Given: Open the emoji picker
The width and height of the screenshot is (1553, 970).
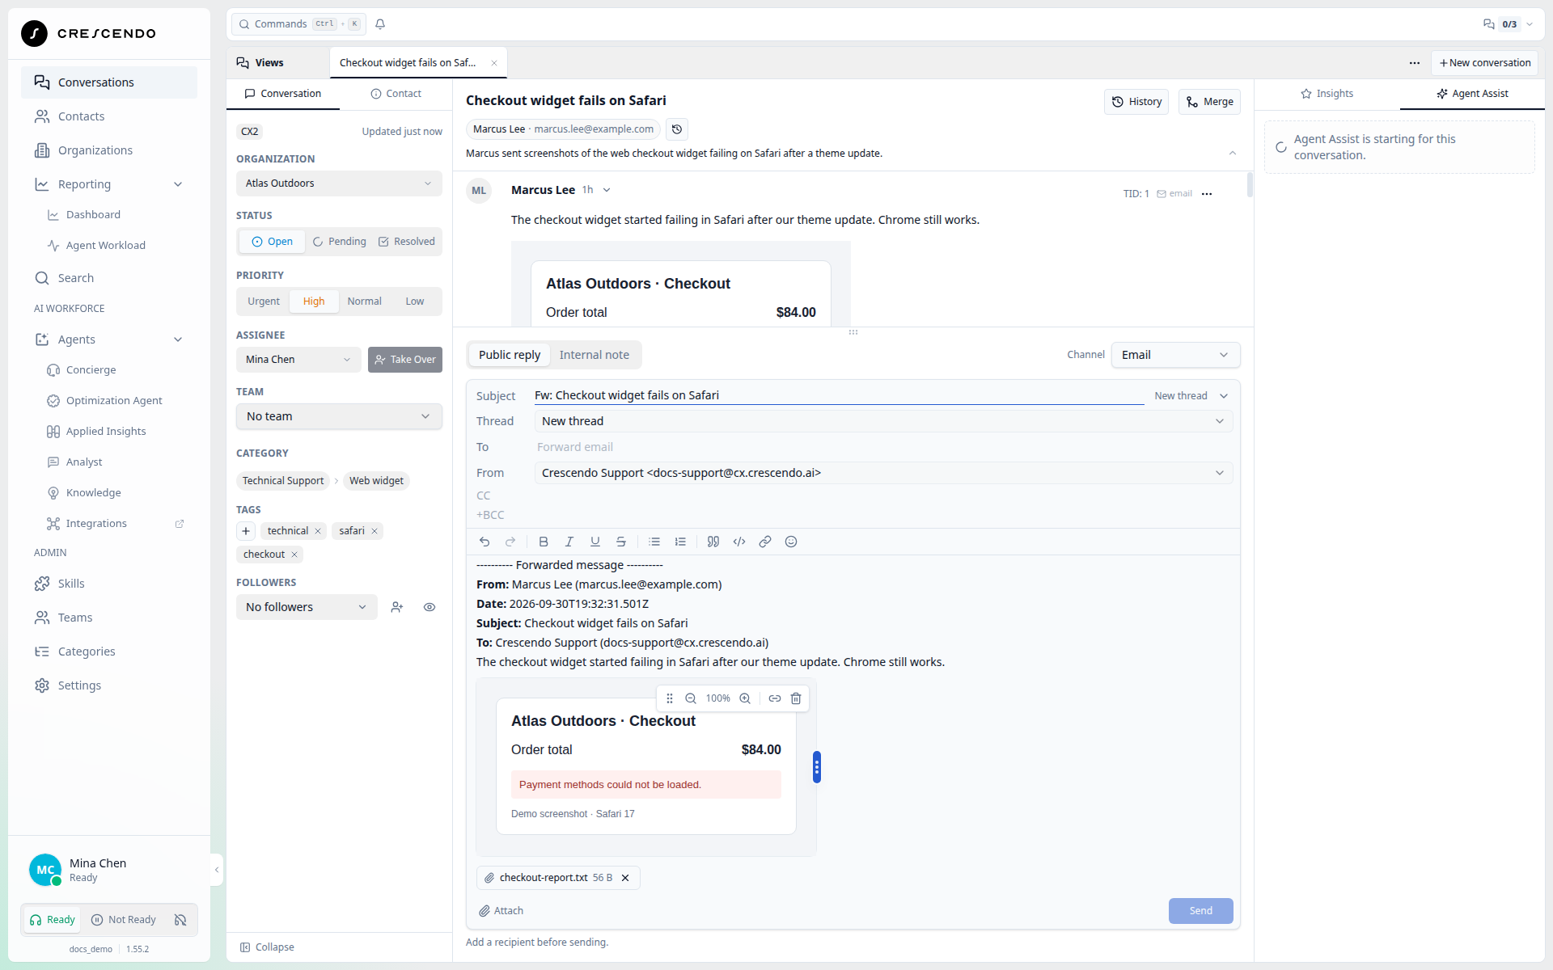Looking at the screenshot, I should click(x=791, y=542).
